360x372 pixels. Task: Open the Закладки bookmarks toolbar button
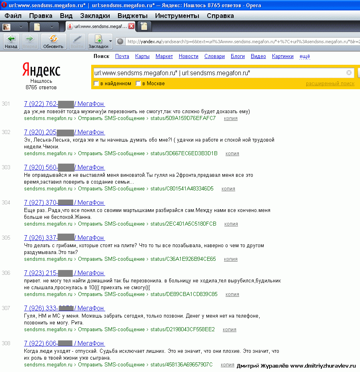[98, 42]
